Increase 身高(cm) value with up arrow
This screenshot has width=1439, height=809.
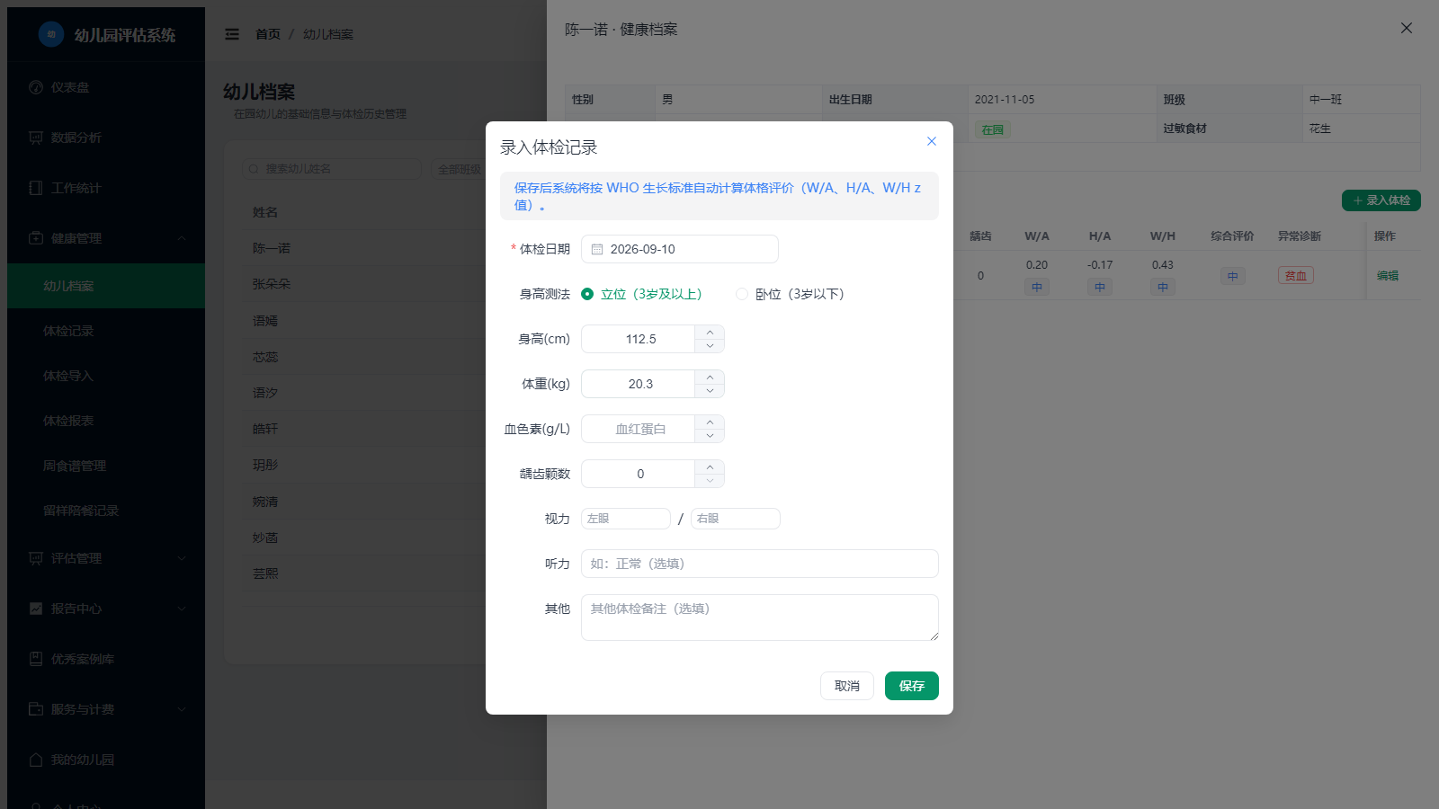(x=710, y=332)
